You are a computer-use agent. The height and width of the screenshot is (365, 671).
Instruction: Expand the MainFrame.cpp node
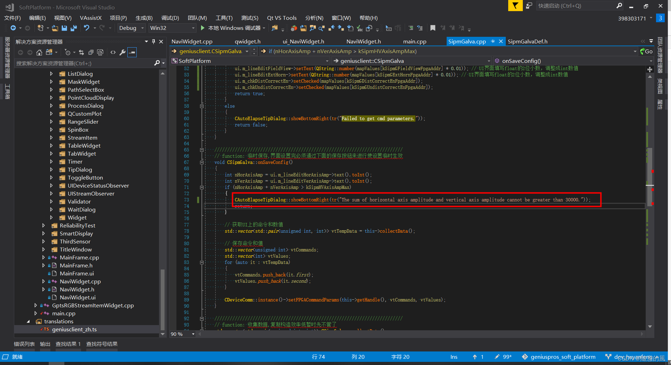[x=43, y=257]
